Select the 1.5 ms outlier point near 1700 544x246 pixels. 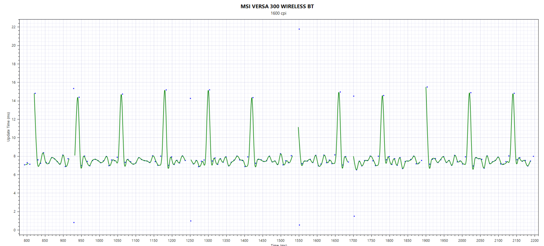[354, 216]
